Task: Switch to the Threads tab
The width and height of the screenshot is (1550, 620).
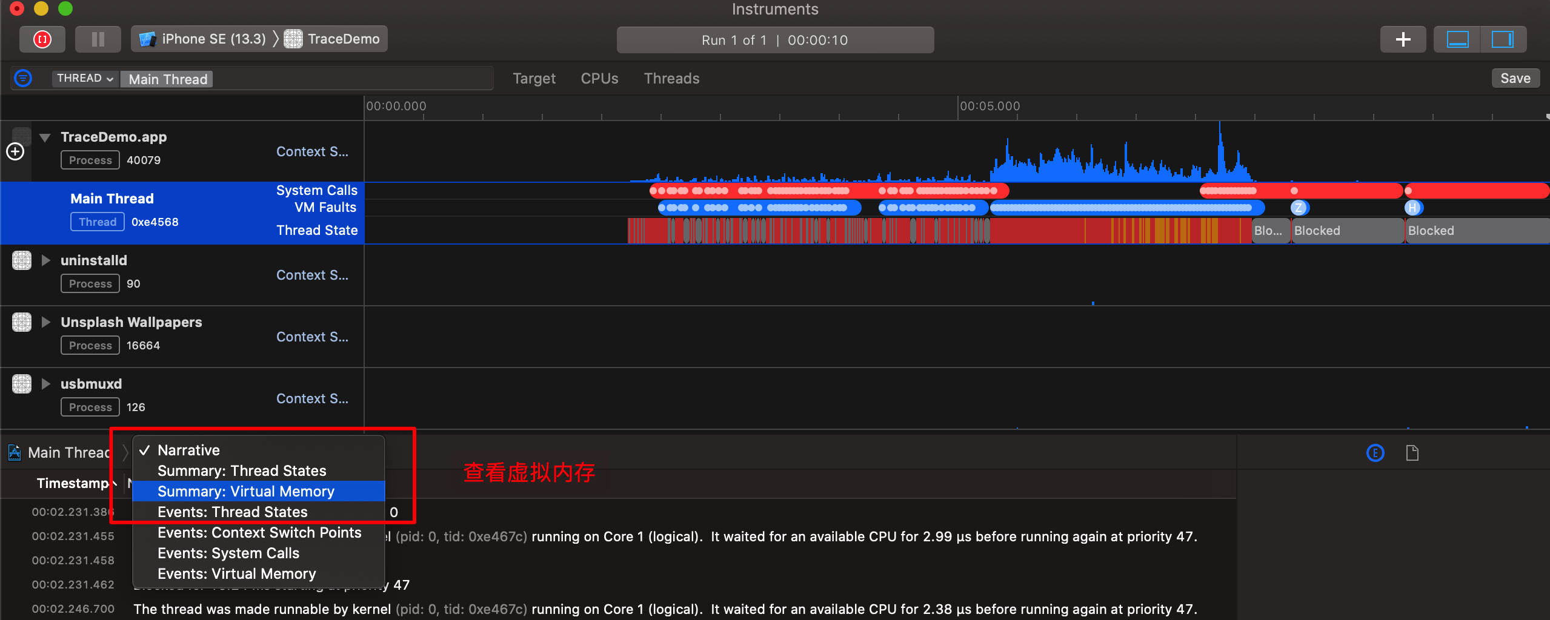Action: [x=671, y=79]
